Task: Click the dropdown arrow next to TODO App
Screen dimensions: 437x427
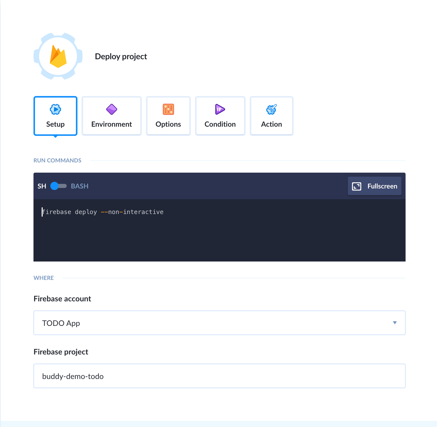Action: point(395,323)
